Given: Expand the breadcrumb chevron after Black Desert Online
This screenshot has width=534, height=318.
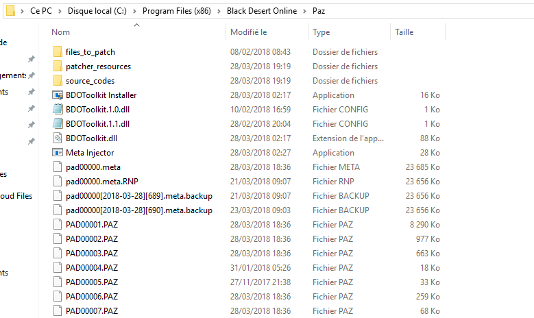Looking at the screenshot, I should pyautogui.click(x=306, y=12).
